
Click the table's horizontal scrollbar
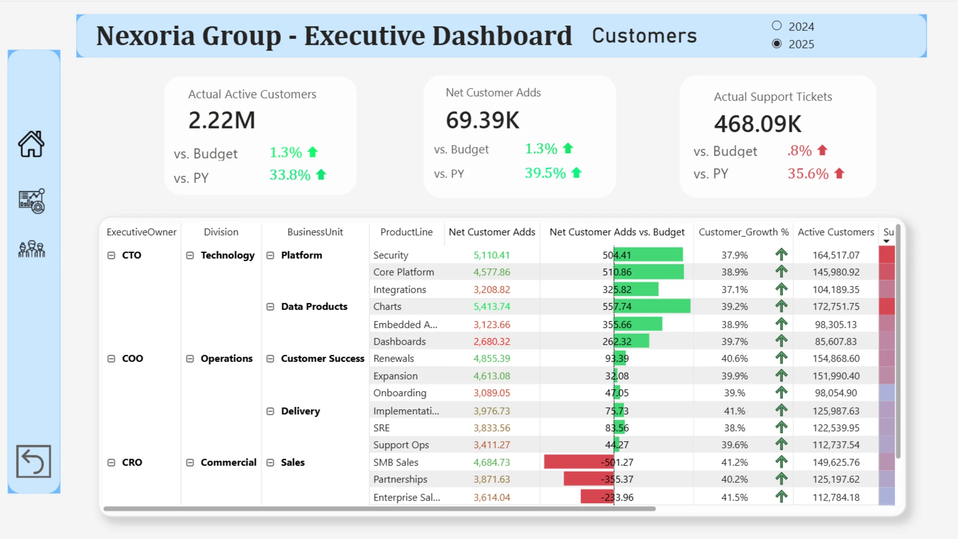tap(379, 509)
